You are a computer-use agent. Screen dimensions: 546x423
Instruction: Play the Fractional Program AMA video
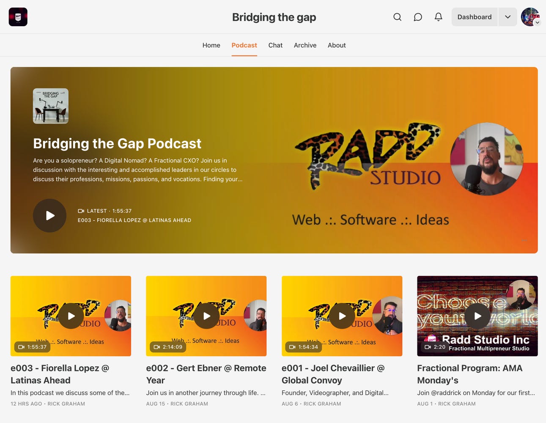[477, 316]
